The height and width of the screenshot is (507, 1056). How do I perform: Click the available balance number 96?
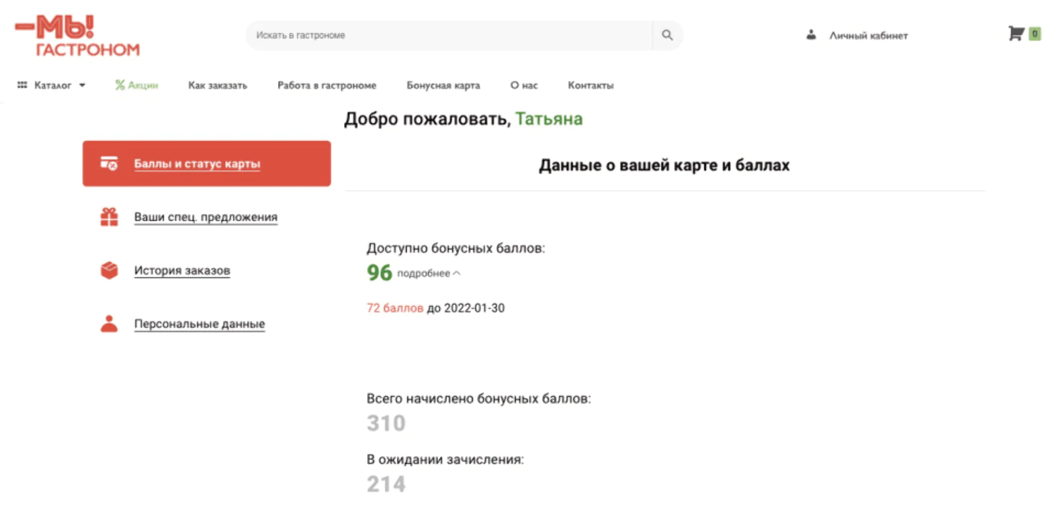click(380, 273)
